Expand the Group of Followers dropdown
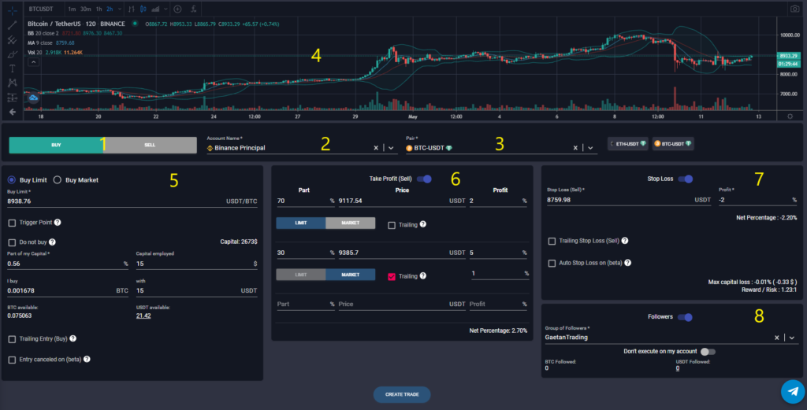 [x=792, y=337]
